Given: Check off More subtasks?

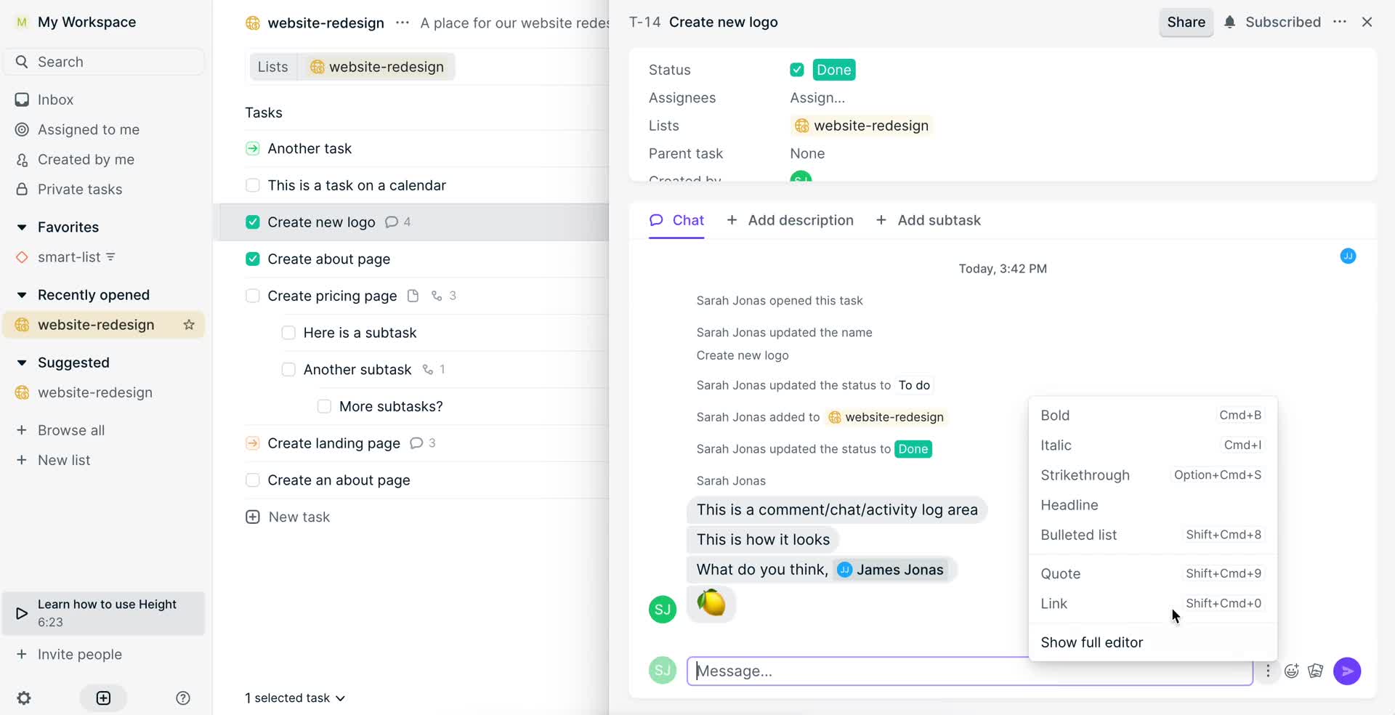Looking at the screenshot, I should coord(324,406).
